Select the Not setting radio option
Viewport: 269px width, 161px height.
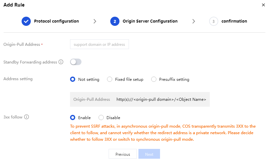[x=73, y=79]
